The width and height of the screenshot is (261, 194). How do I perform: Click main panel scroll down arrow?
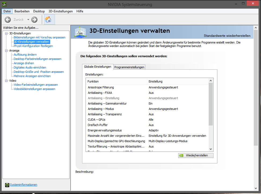click(x=256, y=188)
